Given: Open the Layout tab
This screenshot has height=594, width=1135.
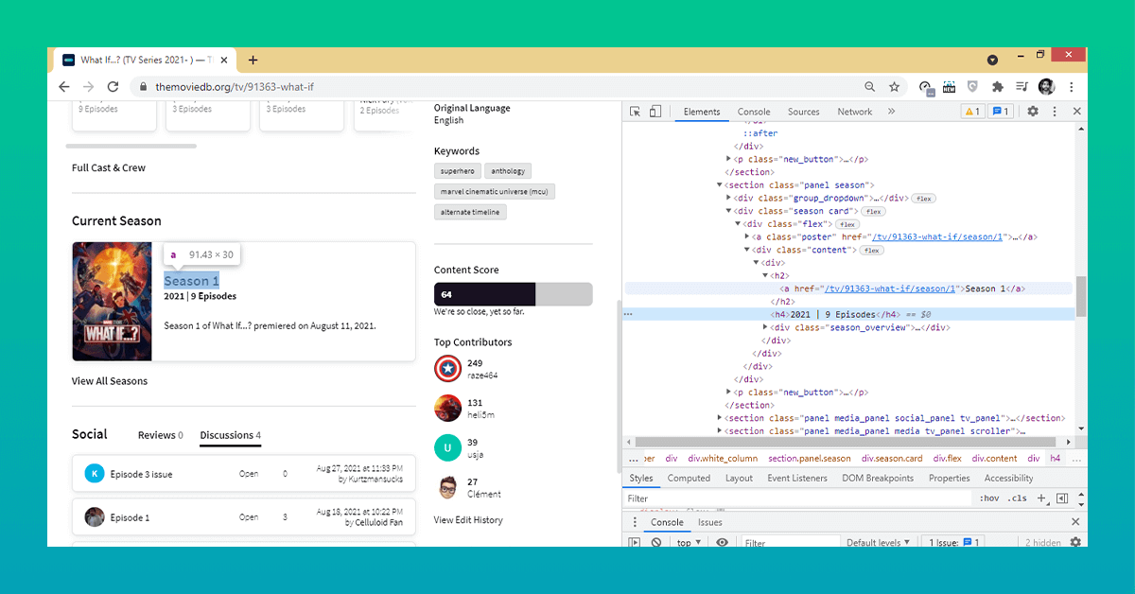Looking at the screenshot, I should pyautogui.click(x=739, y=478).
